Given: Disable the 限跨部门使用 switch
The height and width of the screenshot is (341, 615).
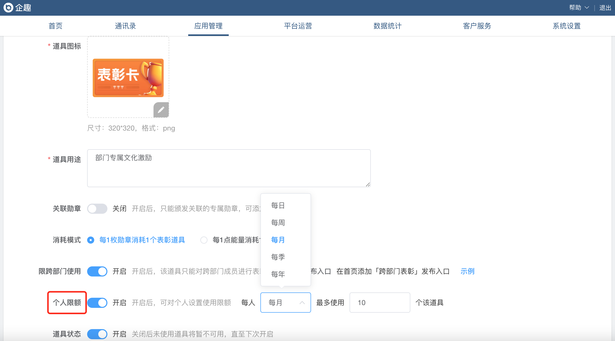Looking at the screenshot, I should click(x=97, y=271).
